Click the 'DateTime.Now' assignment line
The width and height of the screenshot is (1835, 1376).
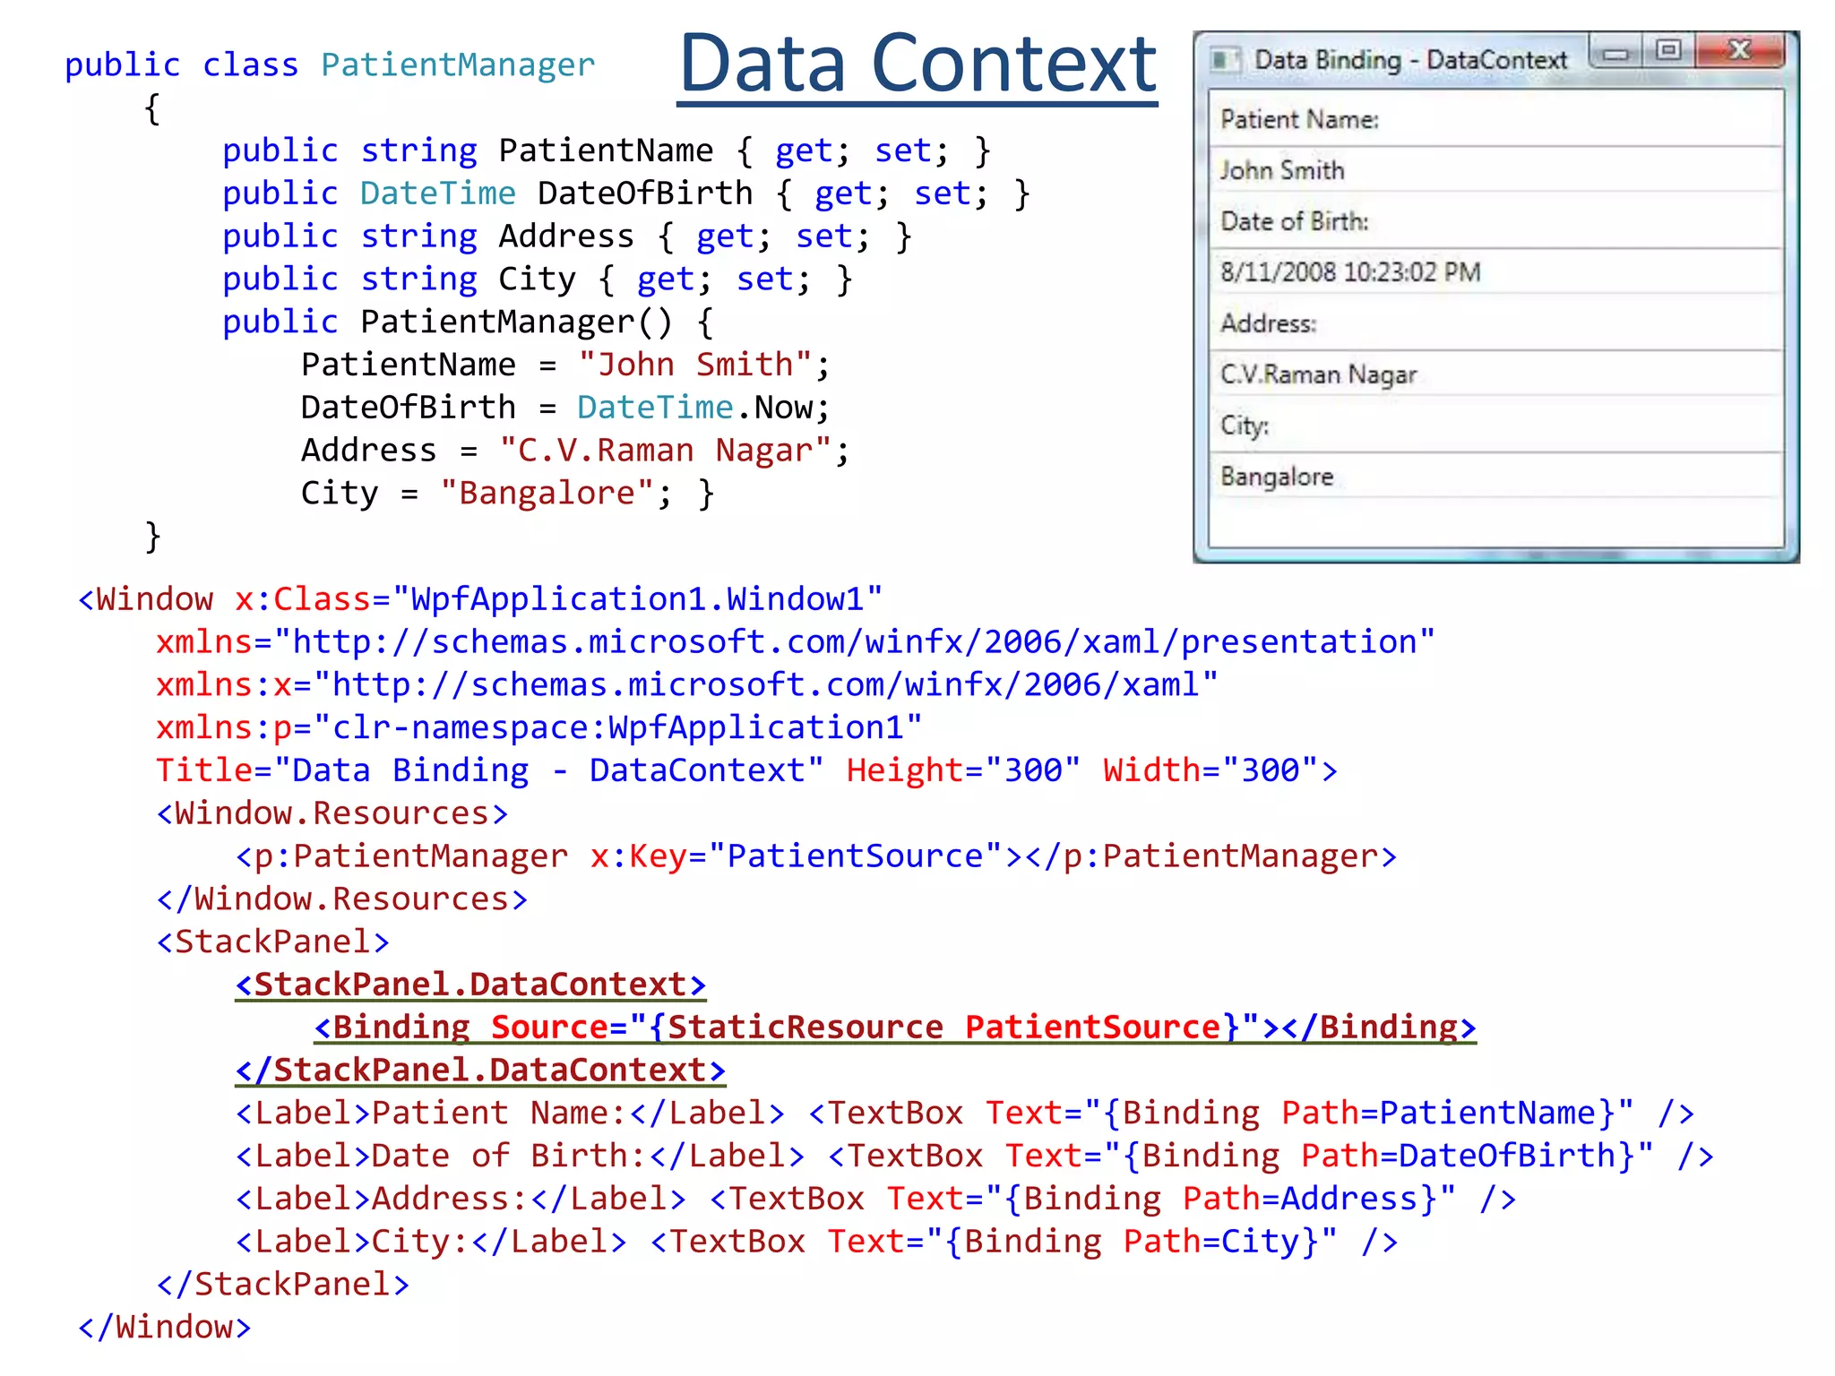[x=565, y=408]
